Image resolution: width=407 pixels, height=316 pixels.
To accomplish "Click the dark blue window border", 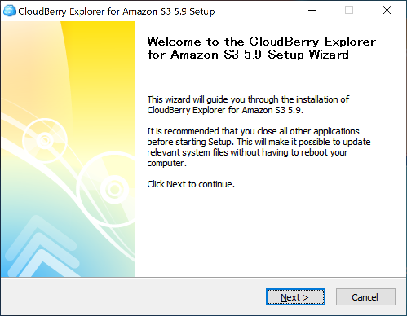I will (x=203, y=315).
